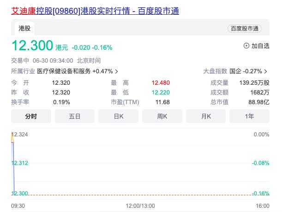Click the 百度股市通 badge button

click(245, 29)
